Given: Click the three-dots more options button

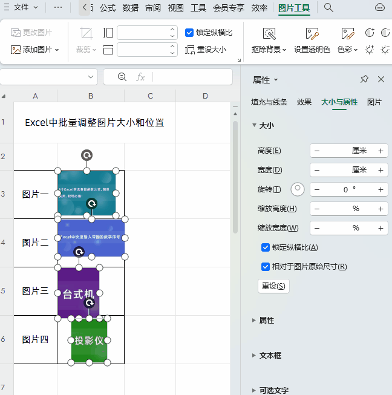Looking at the screenshot, I should tap(58, 7).
